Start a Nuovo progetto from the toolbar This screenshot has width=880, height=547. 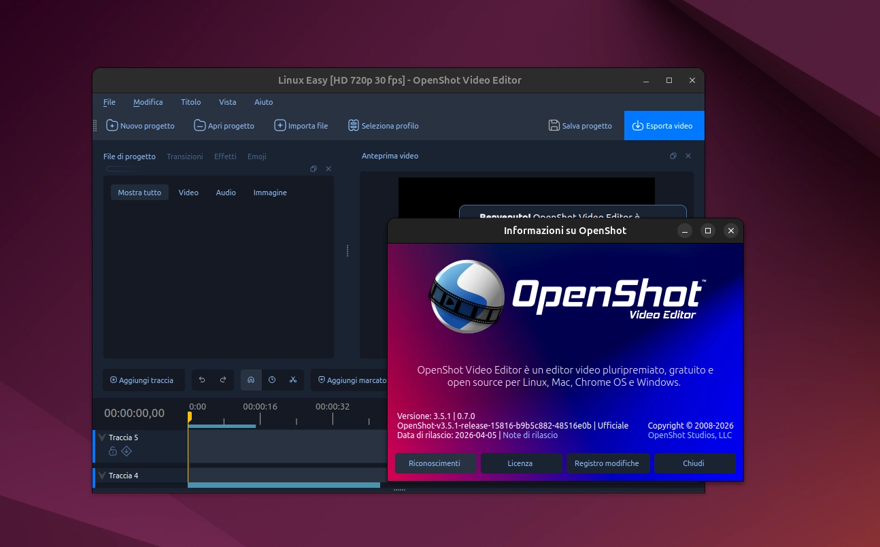[x=140, y=125]
